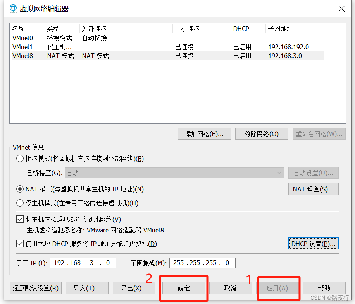
Task: Click the DHCP column header
Action: (248, 29)
